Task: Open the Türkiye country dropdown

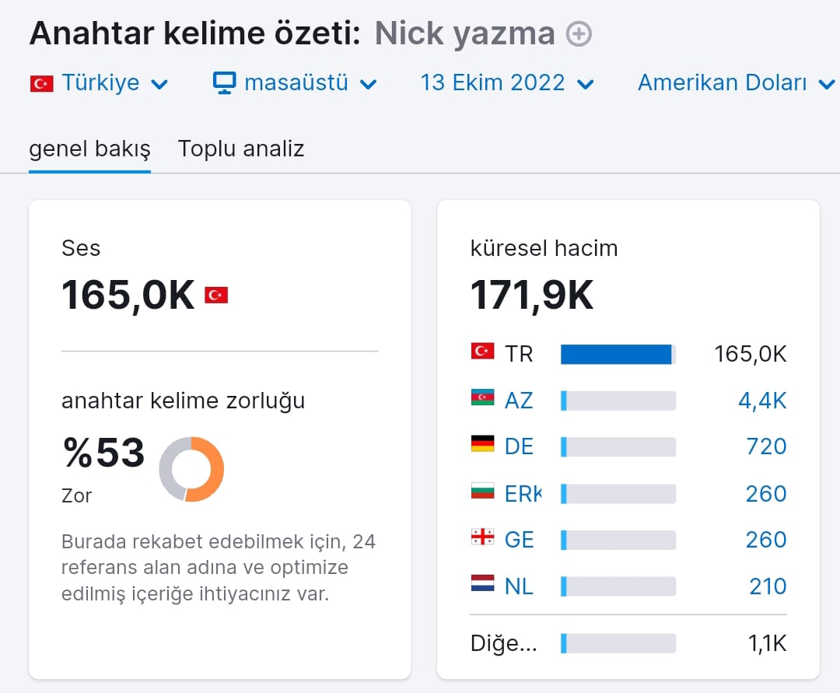Action: click(99, 83)
